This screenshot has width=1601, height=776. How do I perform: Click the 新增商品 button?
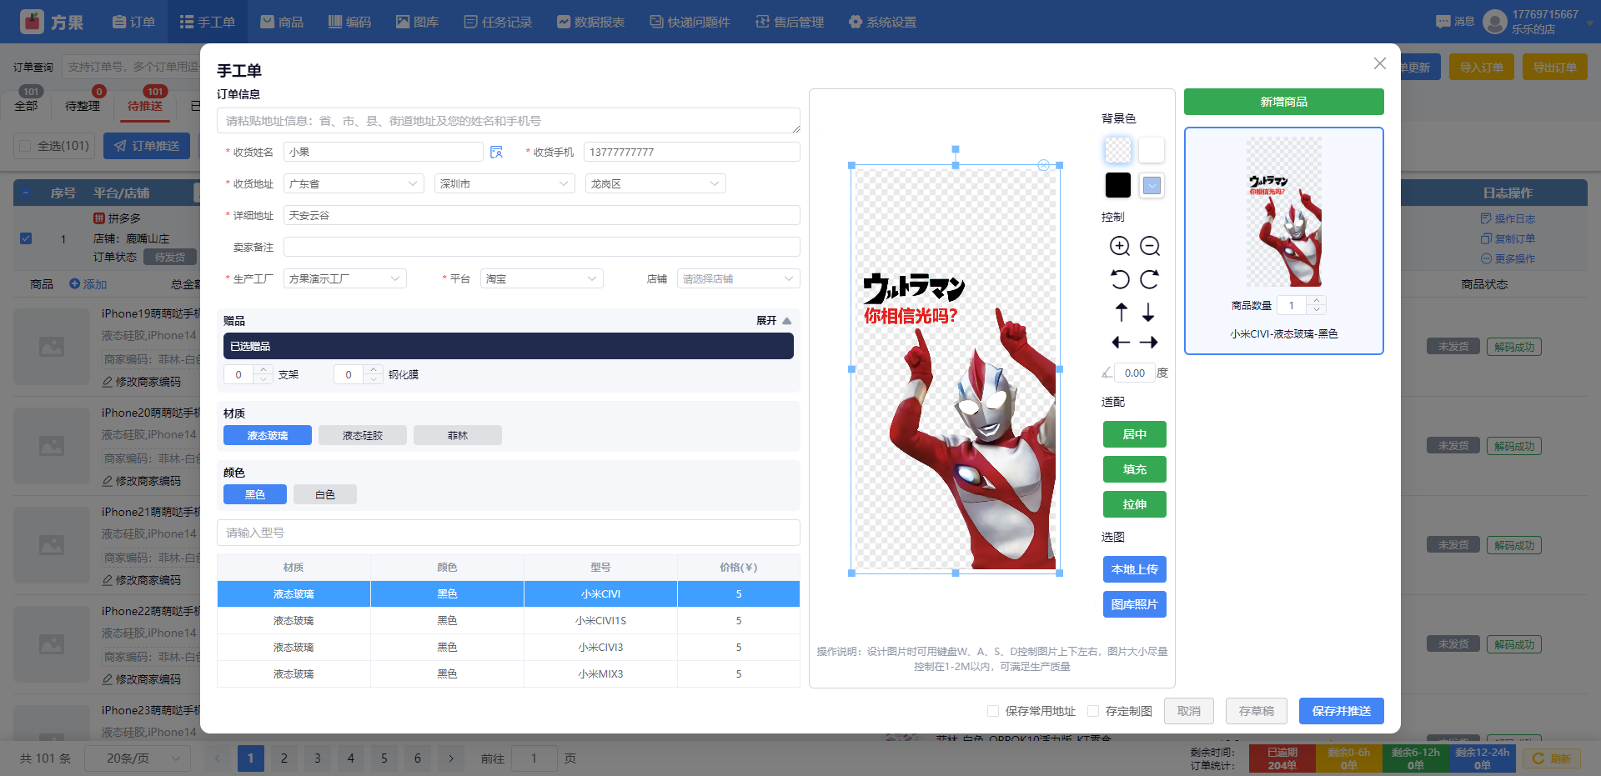coord(1284,102)
